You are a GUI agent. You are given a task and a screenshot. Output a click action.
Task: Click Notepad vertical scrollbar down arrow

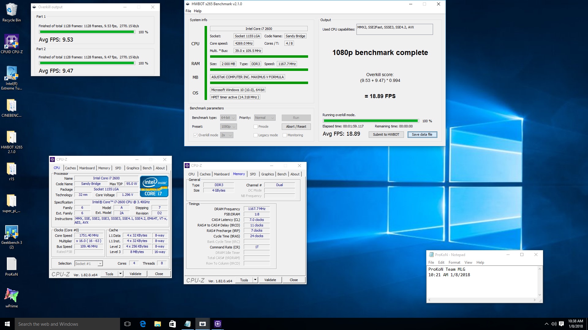[x=540, y=295]
